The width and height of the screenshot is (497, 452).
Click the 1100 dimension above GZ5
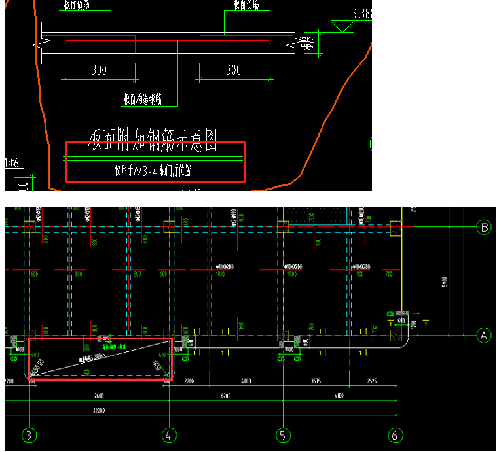[289, 349]
